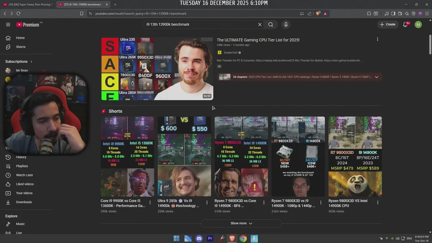Open Playlists in the sidebar
432x243 pixels.
click(x=22, y=166)
